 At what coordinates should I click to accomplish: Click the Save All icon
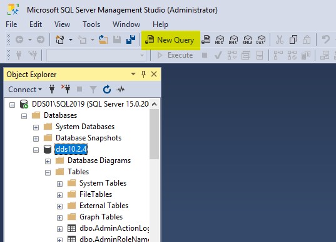click(131, 39)
